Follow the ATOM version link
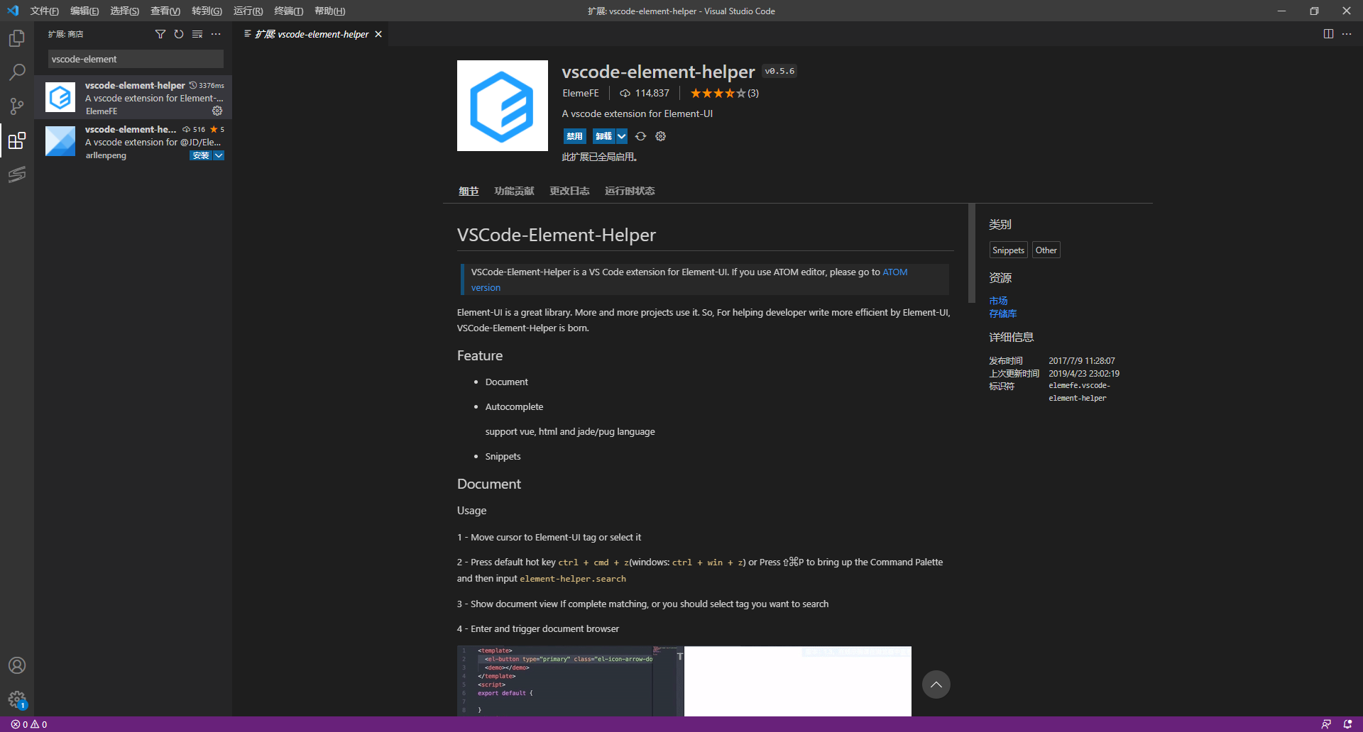 click(894, 272)
